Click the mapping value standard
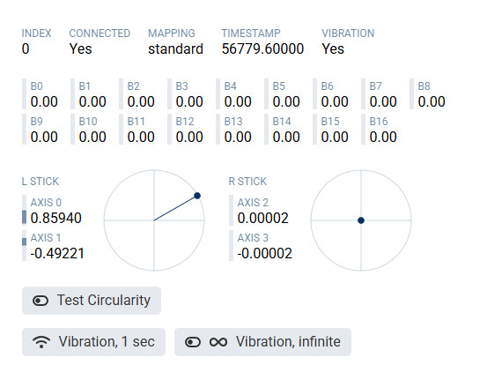 175,48
